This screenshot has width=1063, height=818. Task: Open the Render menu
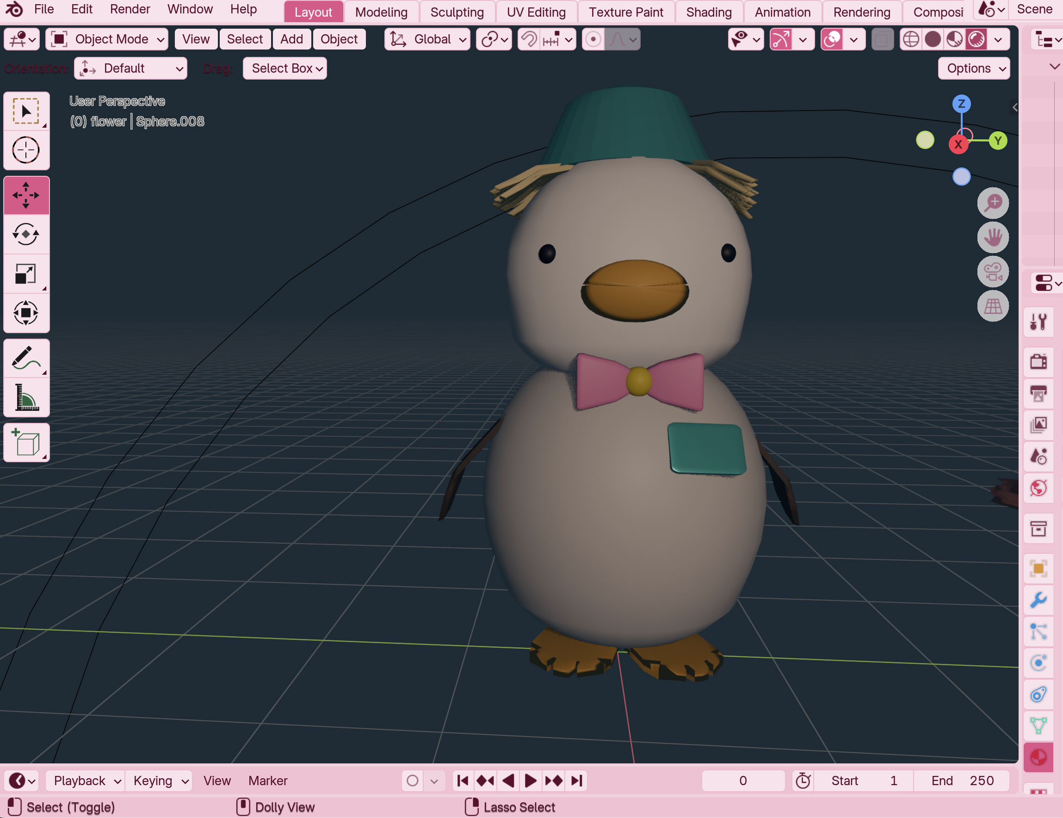(x=130, y=9)
